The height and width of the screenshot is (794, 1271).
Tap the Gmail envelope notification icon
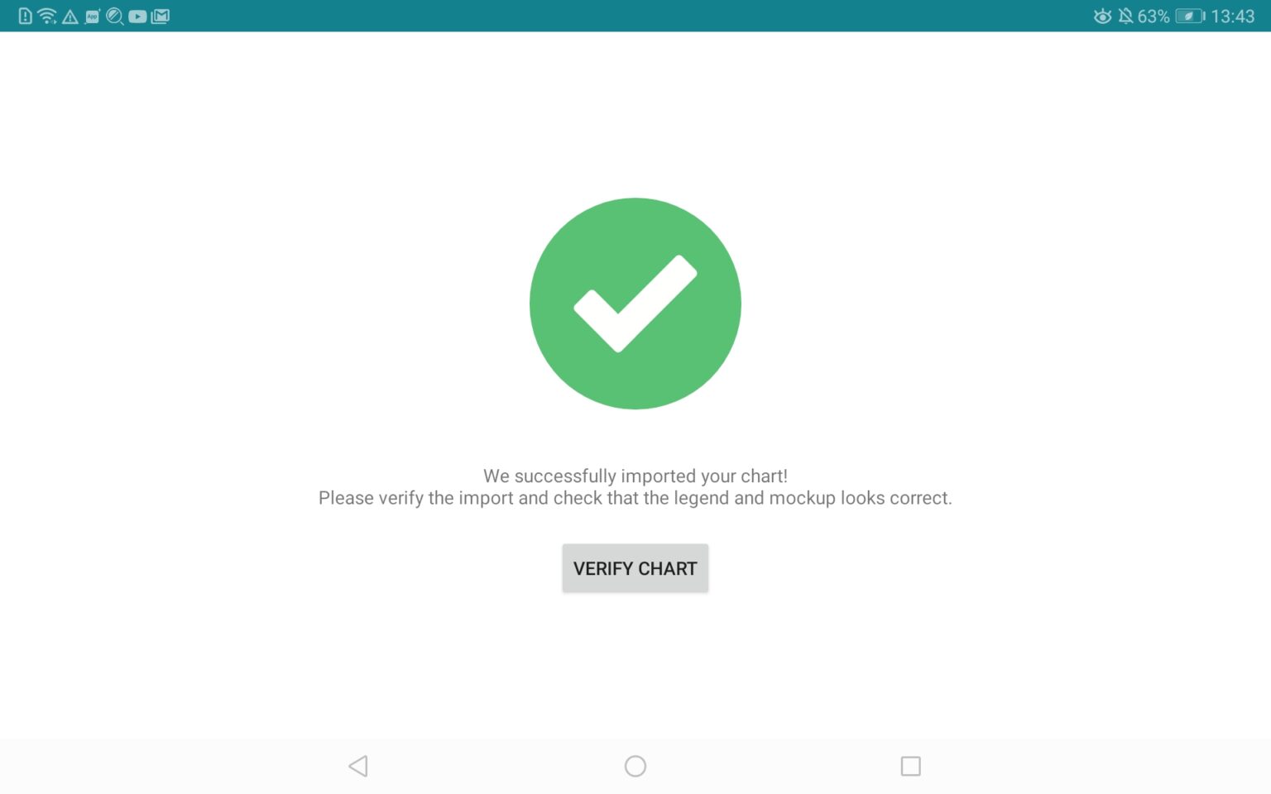(161, 16)
